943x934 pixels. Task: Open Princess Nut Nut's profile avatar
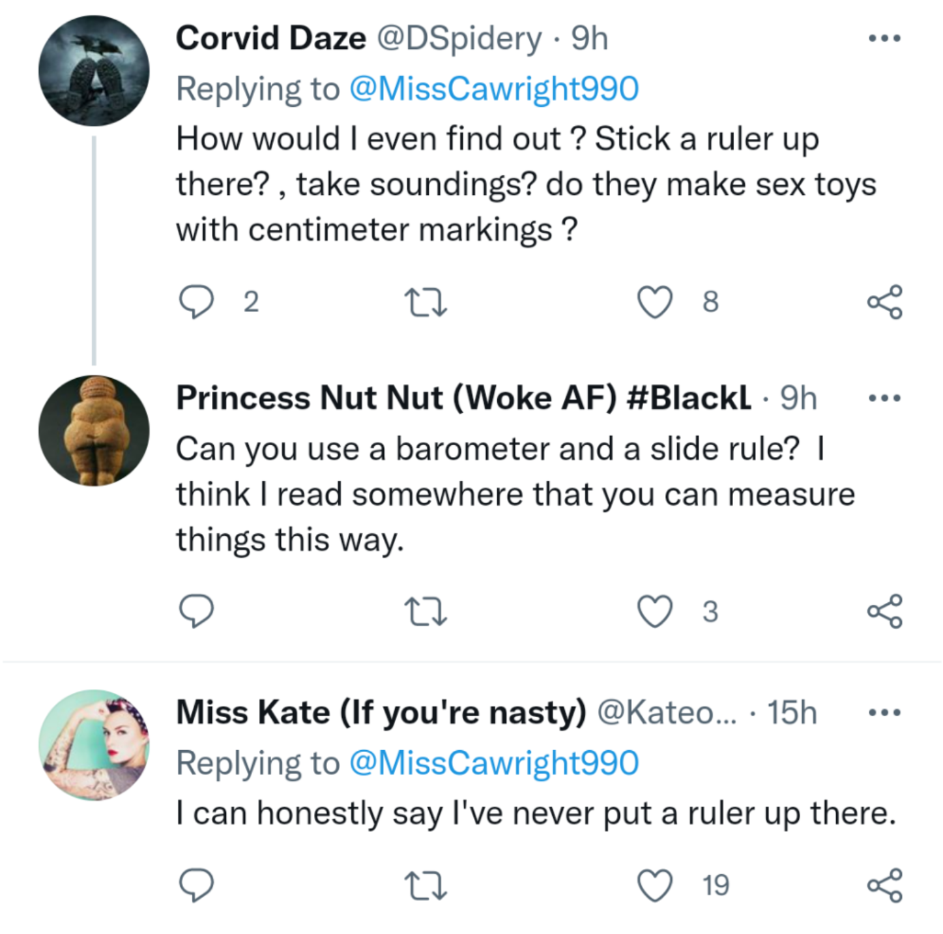click(94, 431)
